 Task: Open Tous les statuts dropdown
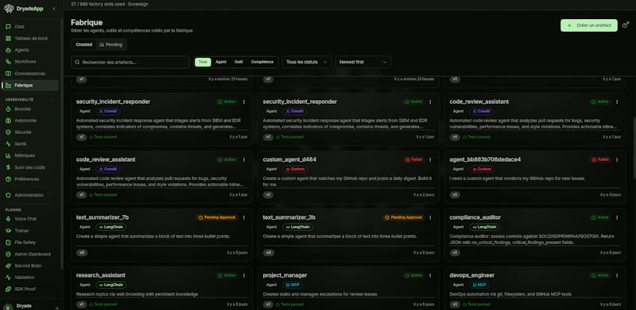coord(307,62)
